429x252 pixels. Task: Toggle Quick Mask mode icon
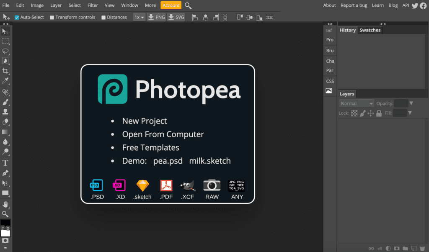pyautogui.click(x=5, y=241)
